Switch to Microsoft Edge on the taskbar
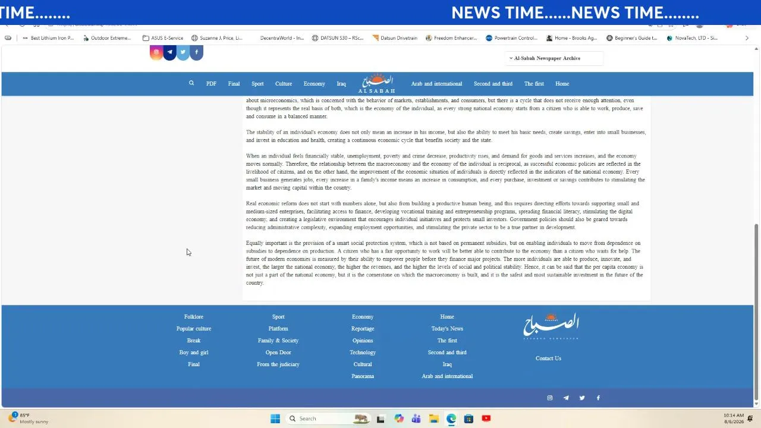The width and height of the screenshot is (761, 428). (451, 418)
